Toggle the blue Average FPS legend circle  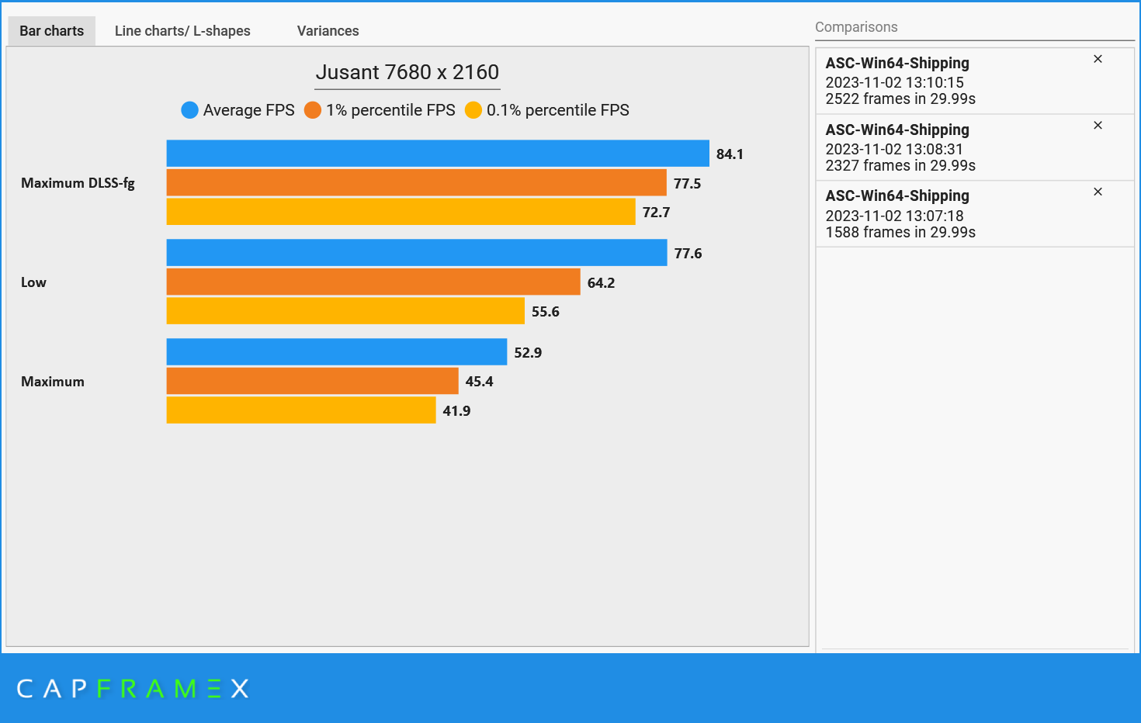point(189,110)
